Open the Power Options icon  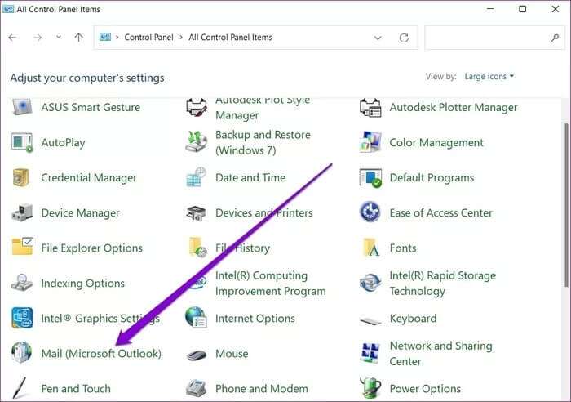point(370,388)
